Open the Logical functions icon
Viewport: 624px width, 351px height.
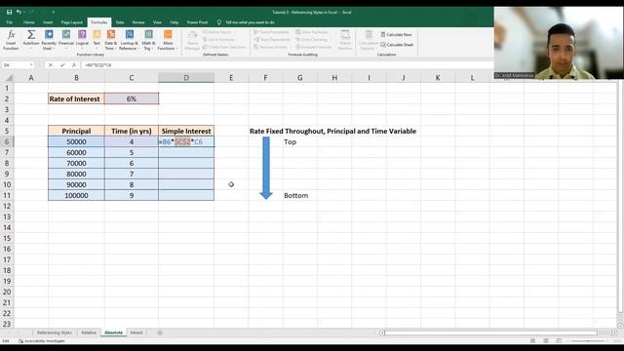pyautogui.click(x=82, y=35)
